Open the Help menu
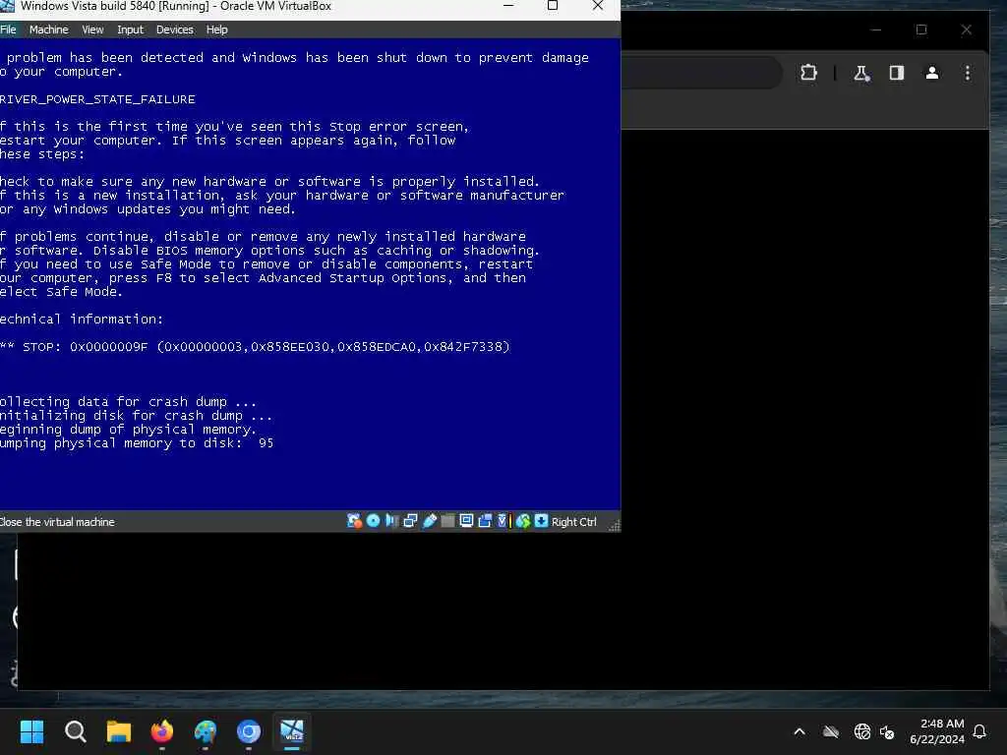The width and height of the screenshot is (1007, 755). click(x=217, y=29)
